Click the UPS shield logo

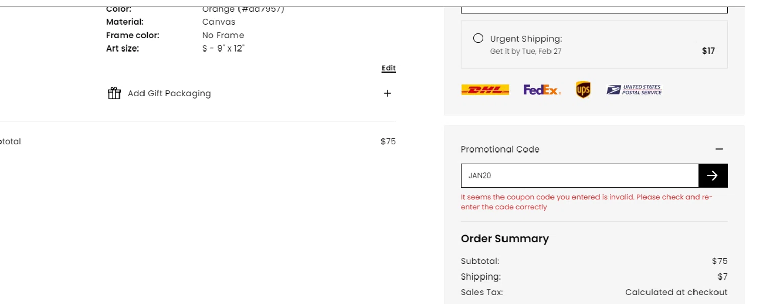coord(583,90)
